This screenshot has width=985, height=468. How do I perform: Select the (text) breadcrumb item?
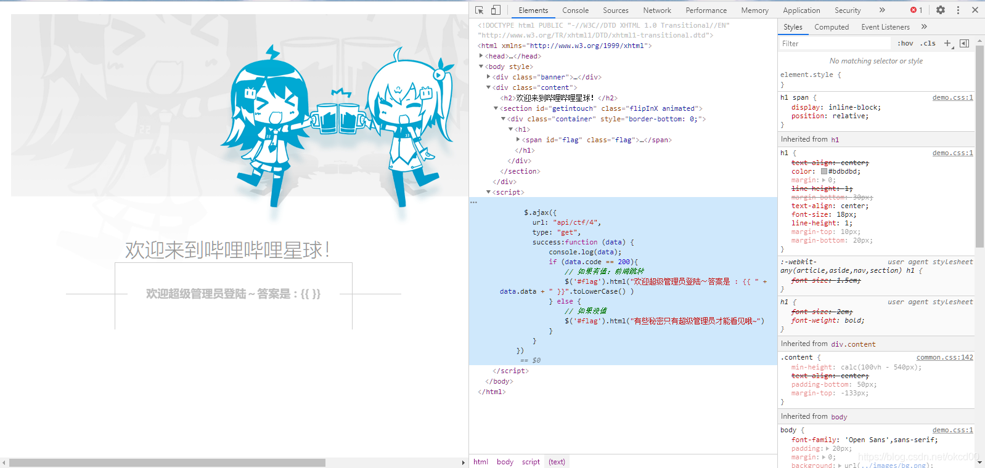click(x=557, y=462)
